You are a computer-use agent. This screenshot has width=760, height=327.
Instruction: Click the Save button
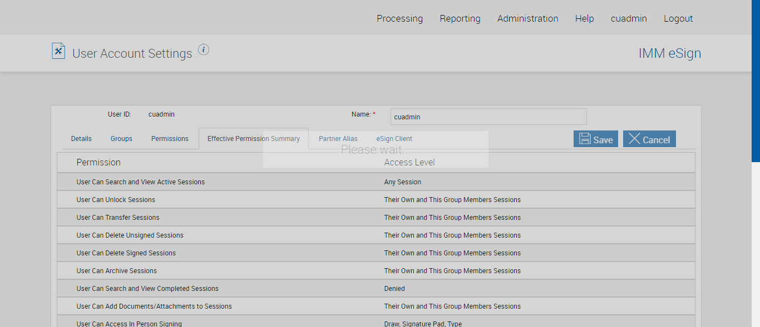click(x=596, y=139)
